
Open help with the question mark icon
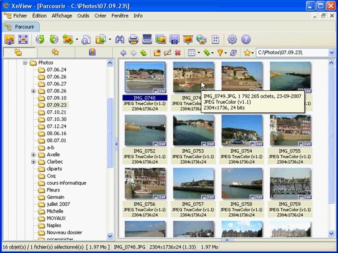(x=246, y=40)
